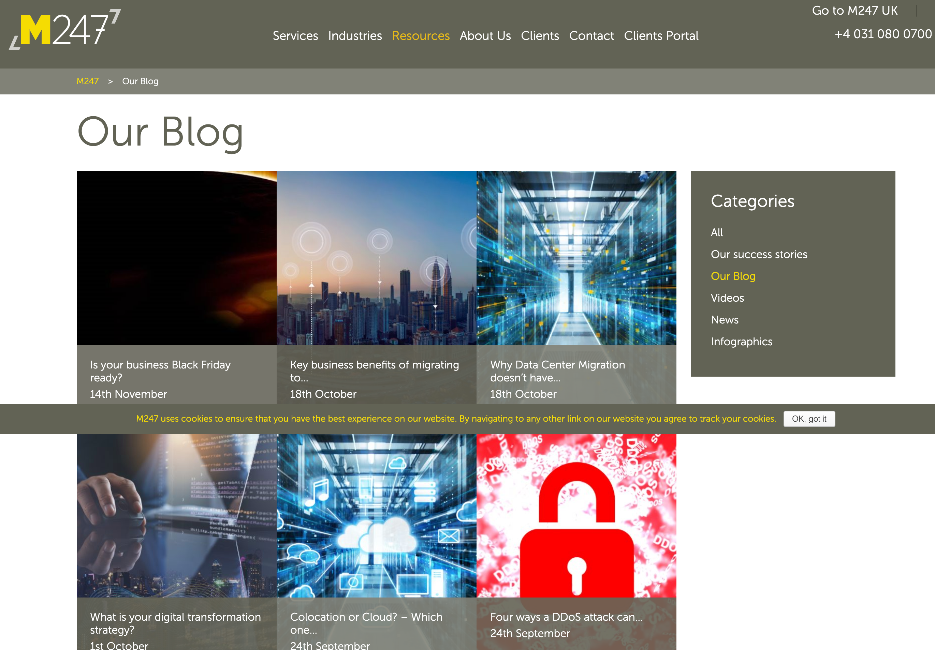Choose the Videos category

coord(727,298)
